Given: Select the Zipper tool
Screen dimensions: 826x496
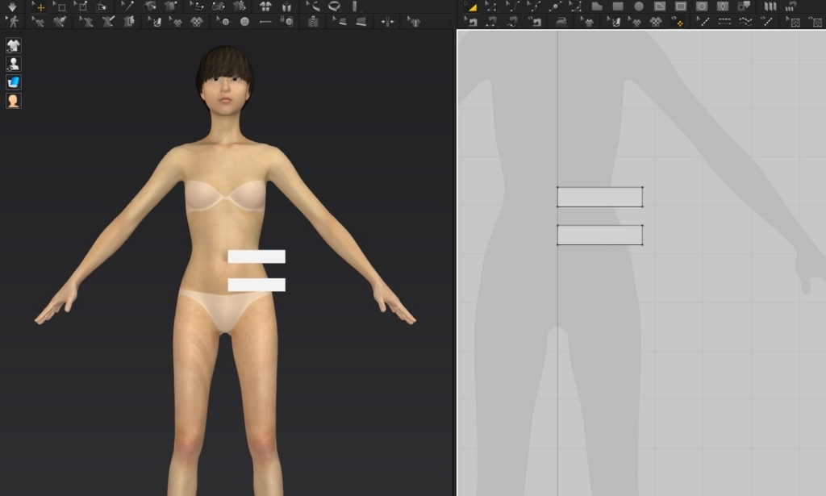Looking at the screenshot, I should [x=313, y=22].
